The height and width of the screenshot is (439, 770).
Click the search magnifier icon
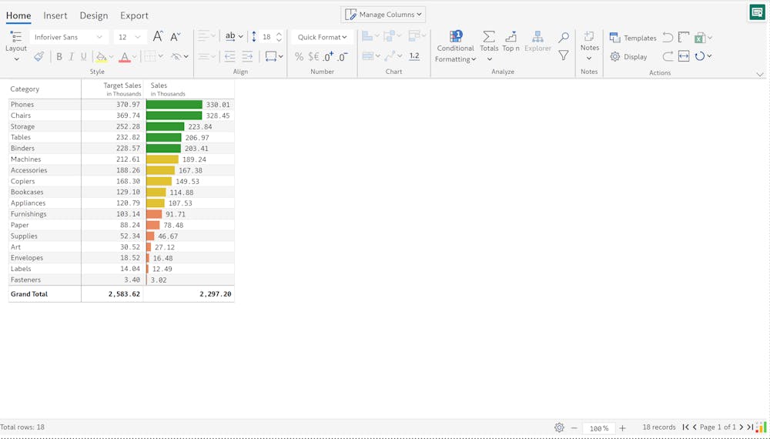(564, 37)
